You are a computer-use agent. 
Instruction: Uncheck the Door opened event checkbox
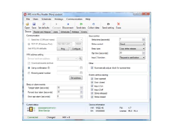tap(92, 79)
